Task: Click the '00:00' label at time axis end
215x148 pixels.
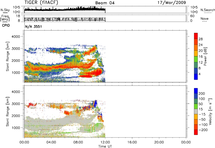Action: point(186,142)
